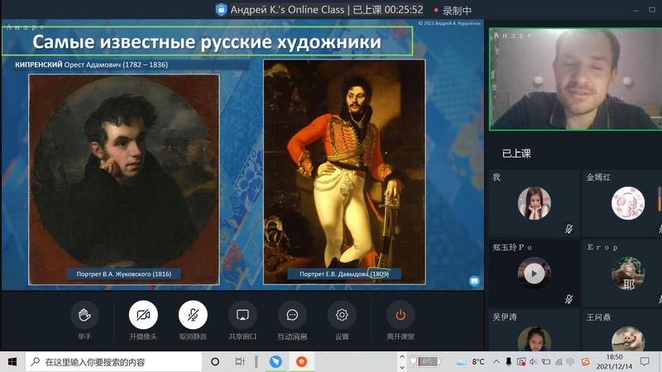Click the taskbar toolbar up arrow
This screenshot has height=372, width=662.
(x=402, y=357)
